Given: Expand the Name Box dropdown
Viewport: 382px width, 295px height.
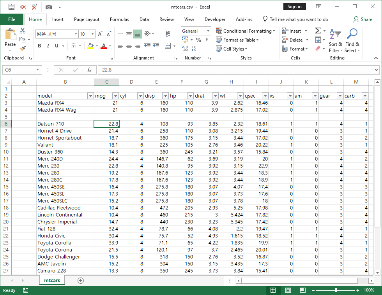Looking at the screenshot, I should (37, 70).
